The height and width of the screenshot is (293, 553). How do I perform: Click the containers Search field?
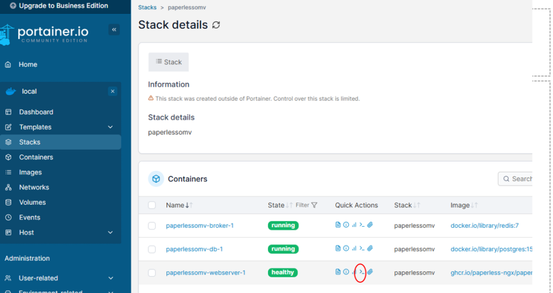pos(516,179)
